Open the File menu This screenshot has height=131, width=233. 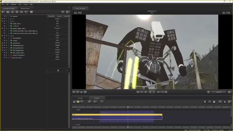pos(3,4)
